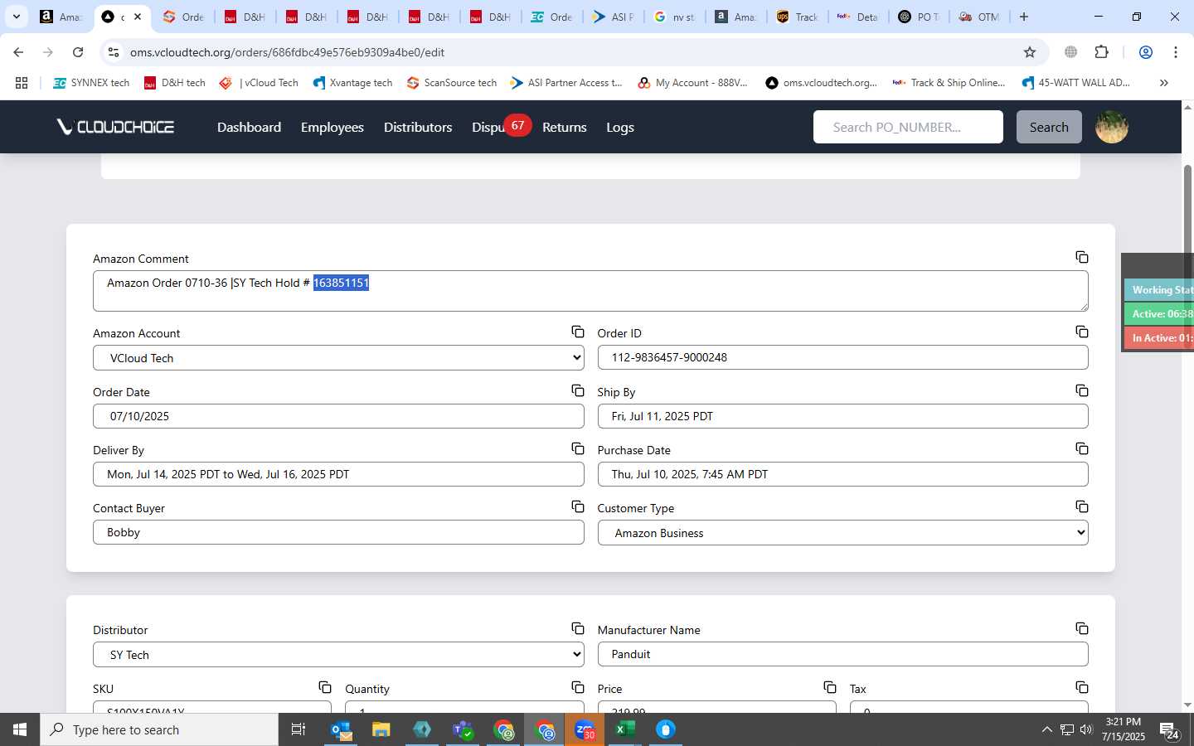The image size is (1194, 746).
Task: Click the Order Date field
Action: pos(338,416)
